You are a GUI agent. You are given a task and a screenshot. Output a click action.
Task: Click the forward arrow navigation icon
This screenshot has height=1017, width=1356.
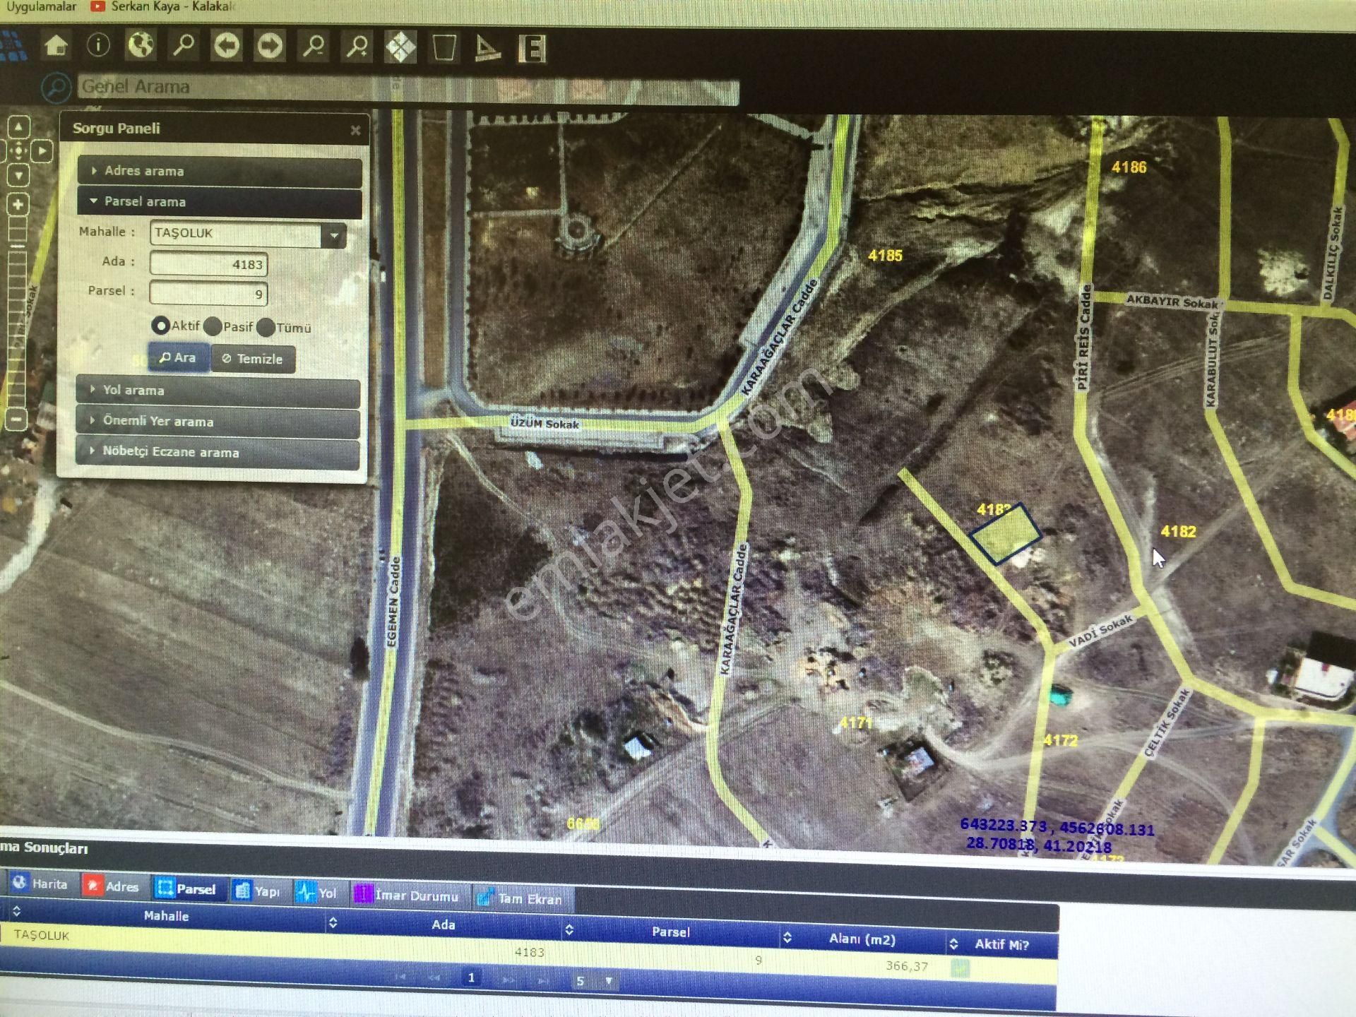270,47
